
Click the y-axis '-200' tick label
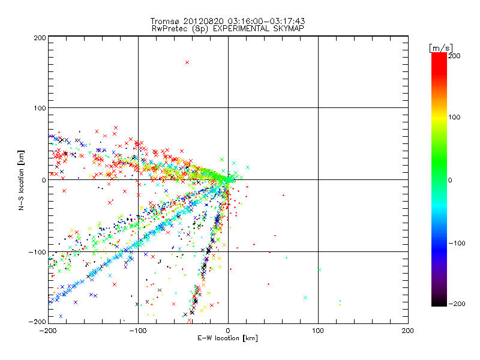click(37, 322)
